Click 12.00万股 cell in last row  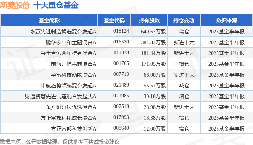click(x=155, y=129)
